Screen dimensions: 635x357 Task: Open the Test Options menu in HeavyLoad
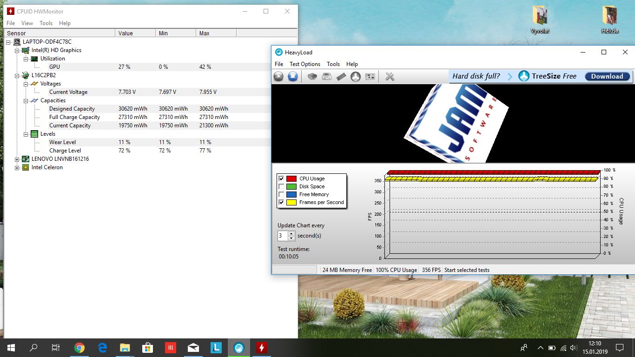point(304,64)
